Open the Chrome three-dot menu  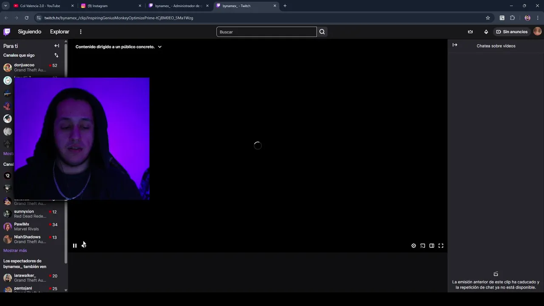[538, 18]
